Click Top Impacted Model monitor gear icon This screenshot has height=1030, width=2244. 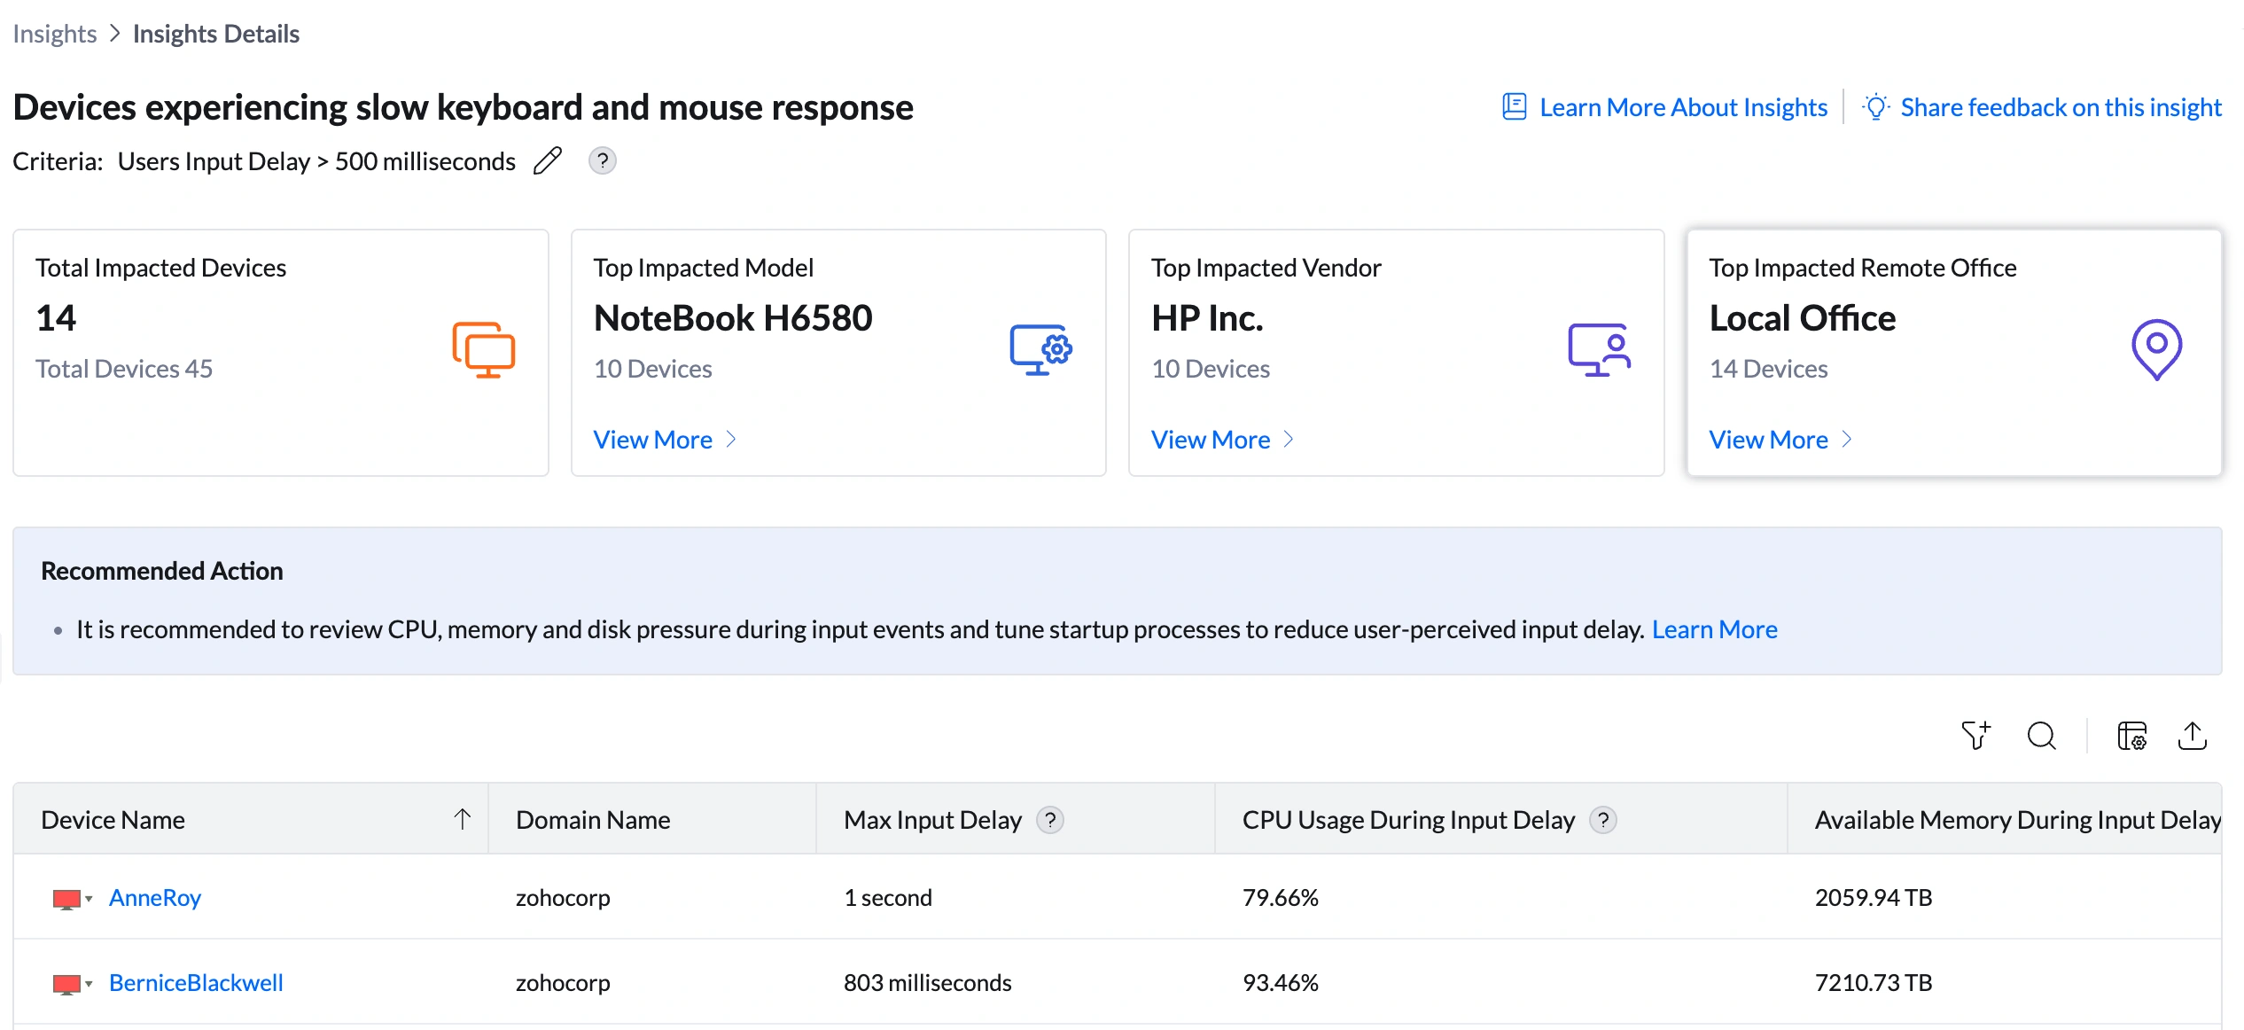(1041, 349)
